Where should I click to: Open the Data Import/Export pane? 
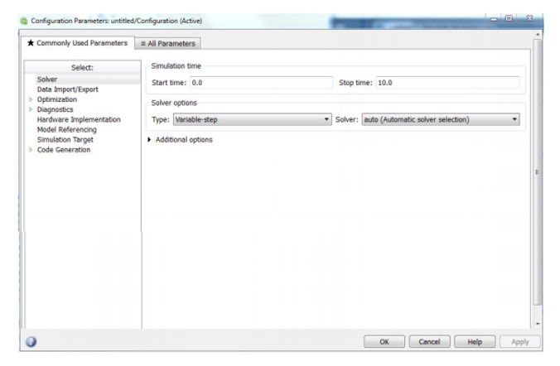click(67, 89)
